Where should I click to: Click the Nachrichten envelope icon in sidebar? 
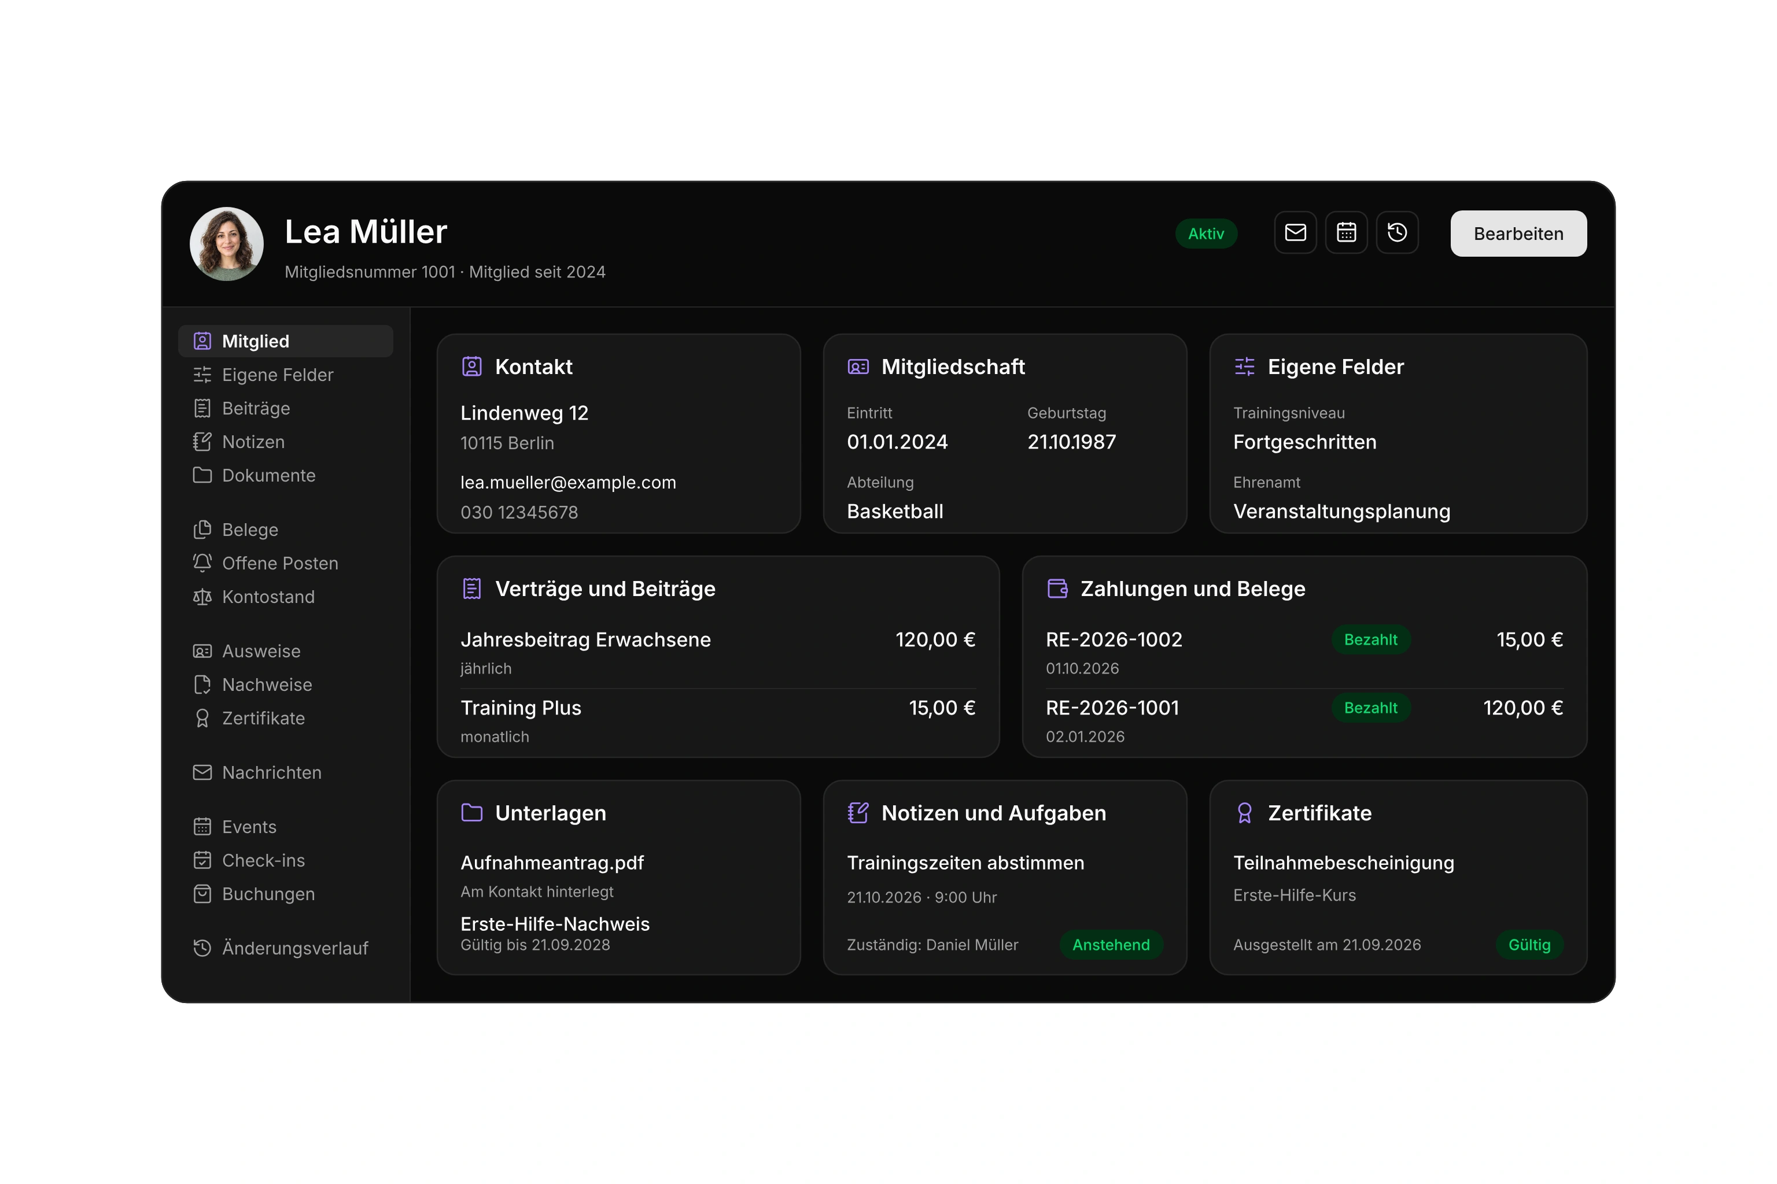tap(202, 772)
